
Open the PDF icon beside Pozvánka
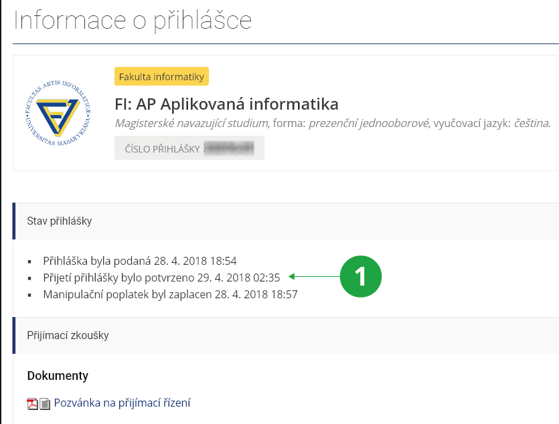coord(32,403)
